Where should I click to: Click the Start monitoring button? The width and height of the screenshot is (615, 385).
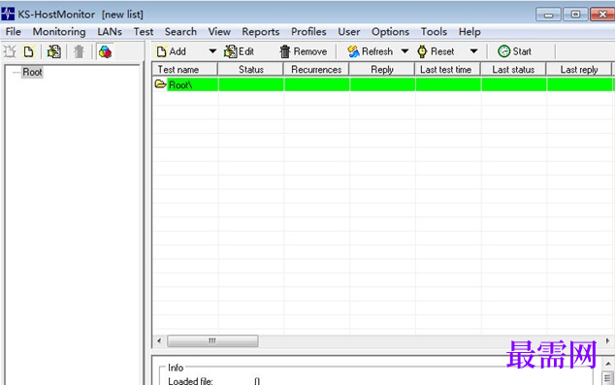tap(514, 51)
